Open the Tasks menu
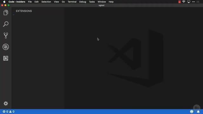This screenshot has height=114, width=203. 92,2
